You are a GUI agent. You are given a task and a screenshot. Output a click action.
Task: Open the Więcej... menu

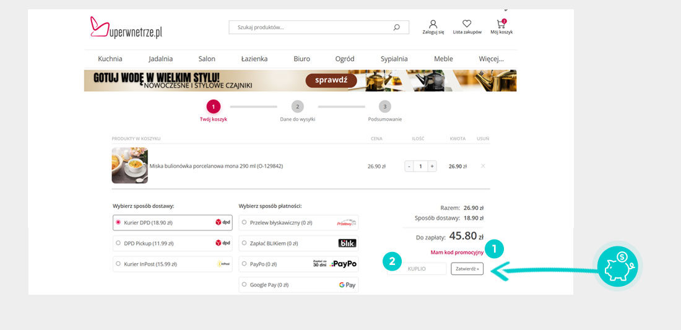click(491, 59)
